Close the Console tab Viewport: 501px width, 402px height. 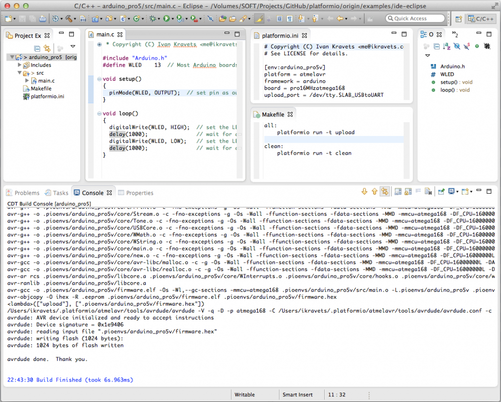tap(109, 193)
